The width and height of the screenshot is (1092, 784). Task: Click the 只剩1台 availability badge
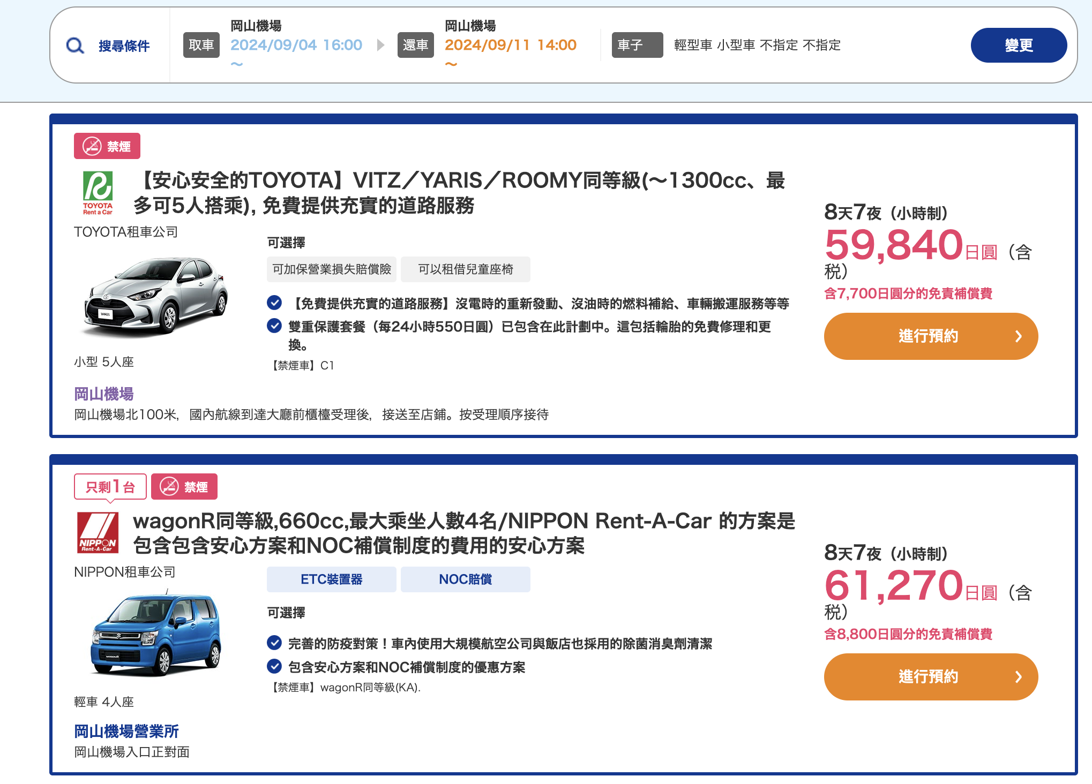pyautogui.click(x=110, y=487)
